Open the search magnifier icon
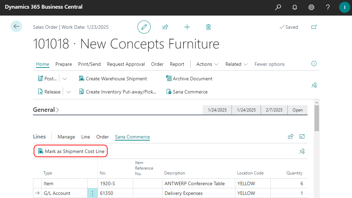This screenshot has height=198, width=352. tap(278, 7)
